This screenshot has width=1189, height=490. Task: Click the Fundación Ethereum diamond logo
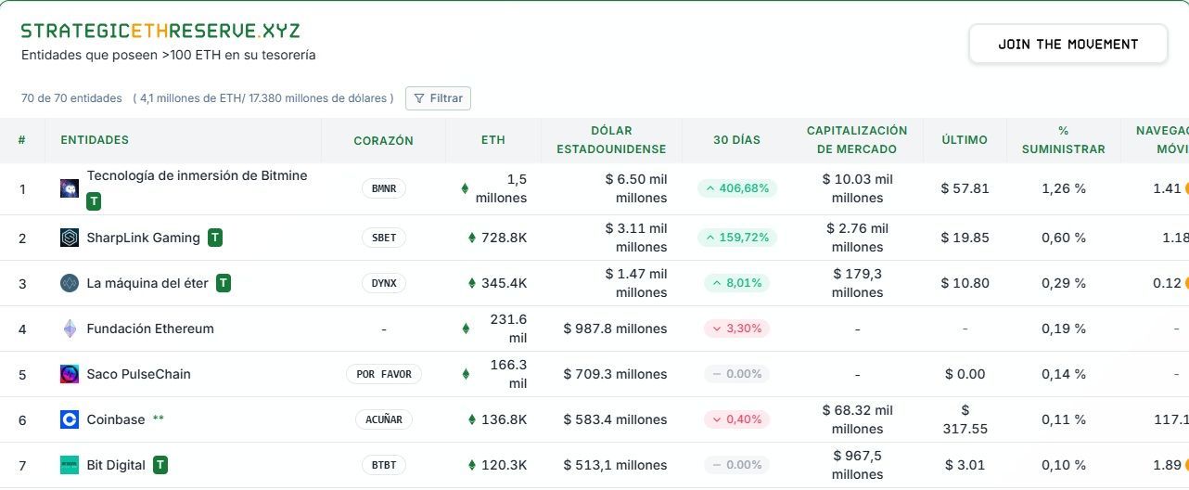coord(70,329)
